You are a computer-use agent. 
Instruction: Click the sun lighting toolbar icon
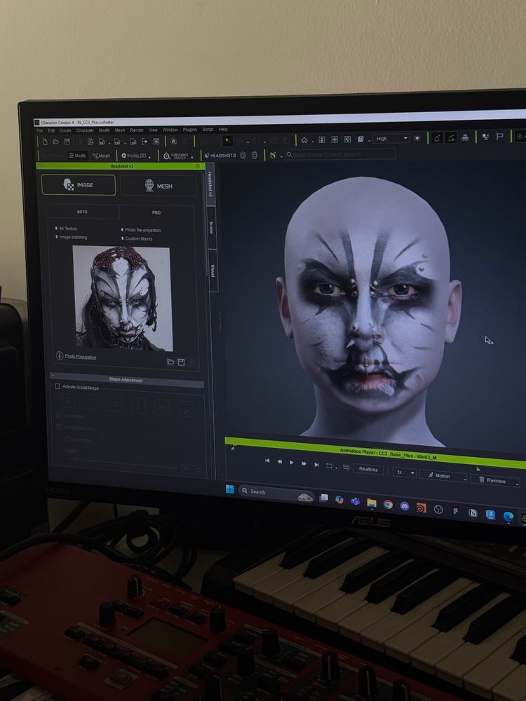click(417, 139)
